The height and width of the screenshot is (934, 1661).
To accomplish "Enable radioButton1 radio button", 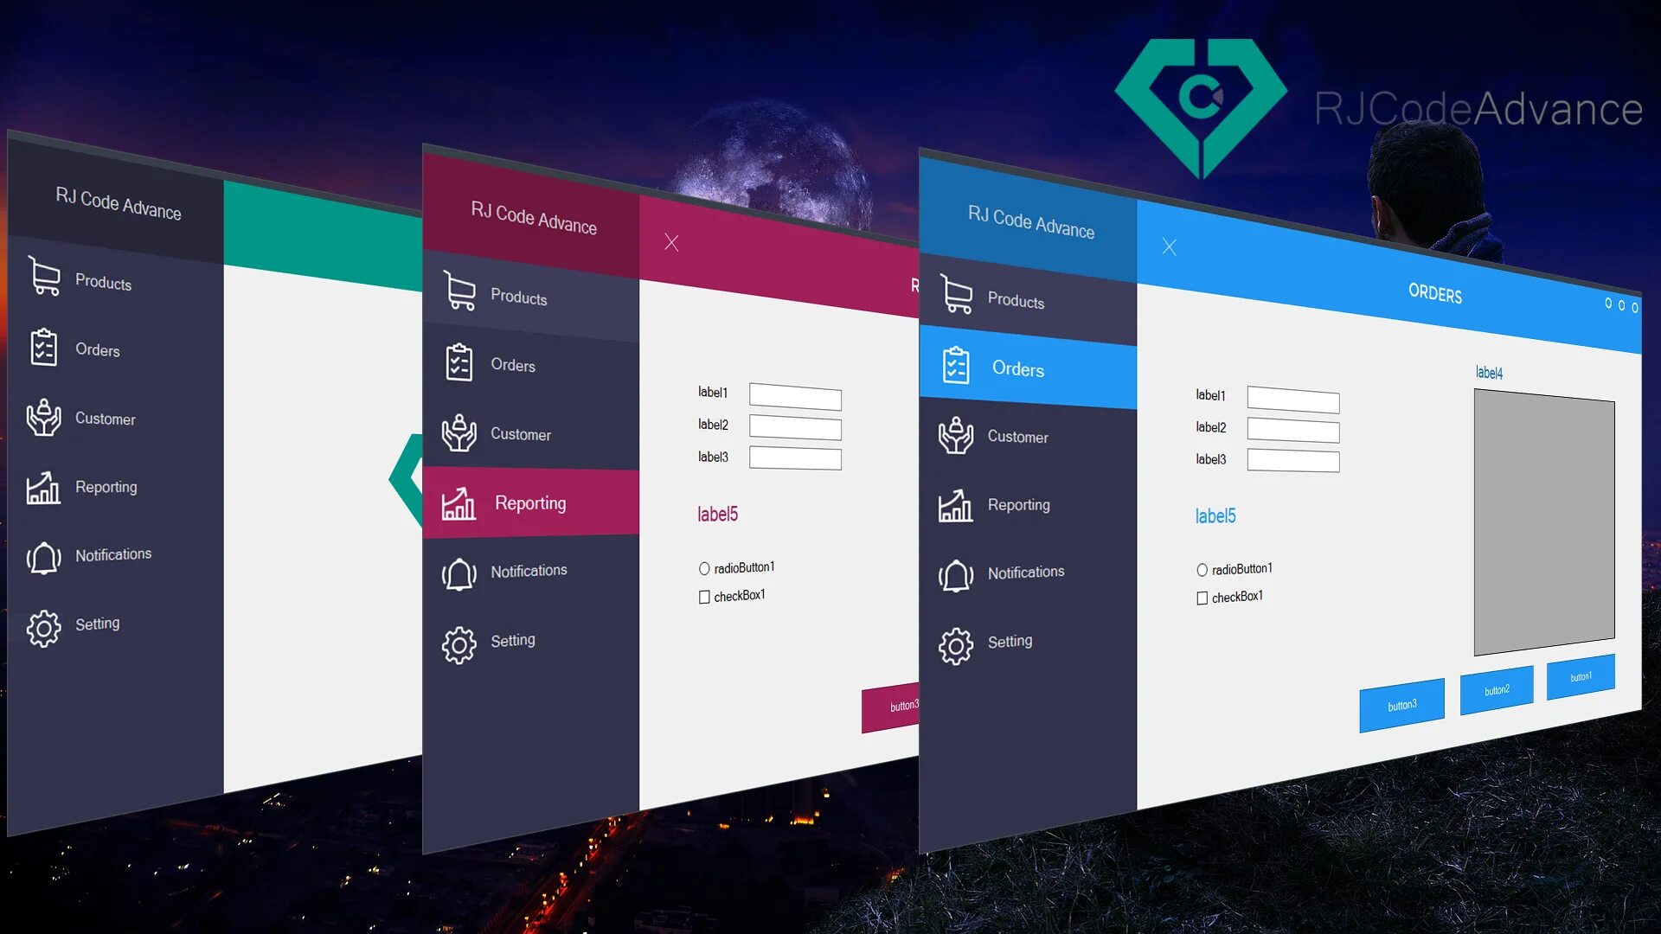I will pyautogui.click(x=1202, y=568).
